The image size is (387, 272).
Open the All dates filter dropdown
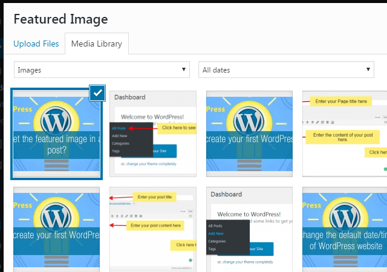[286, 70]
